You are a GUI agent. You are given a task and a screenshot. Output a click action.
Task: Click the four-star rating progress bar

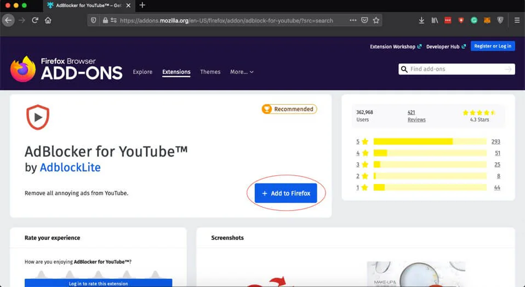tap(430, 153)
